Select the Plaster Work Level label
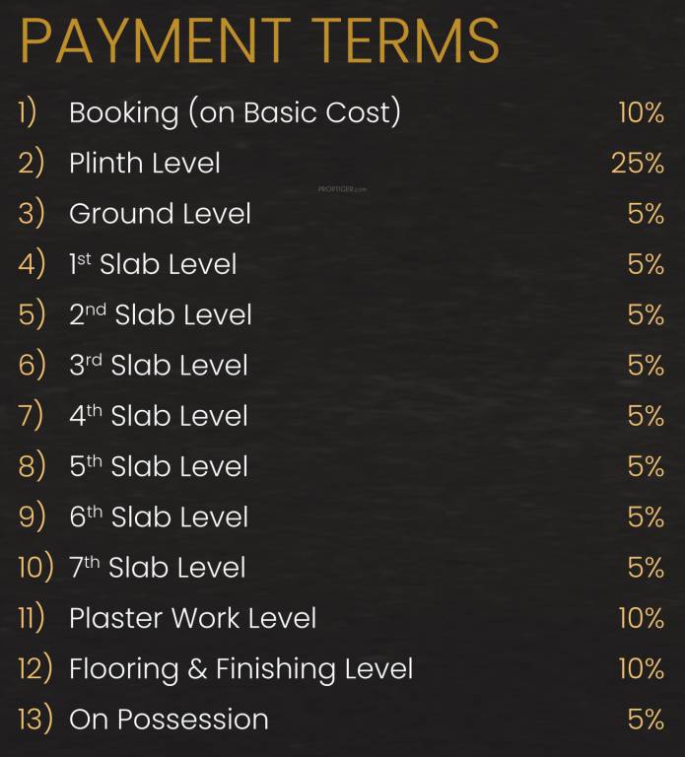 (192, 618)
